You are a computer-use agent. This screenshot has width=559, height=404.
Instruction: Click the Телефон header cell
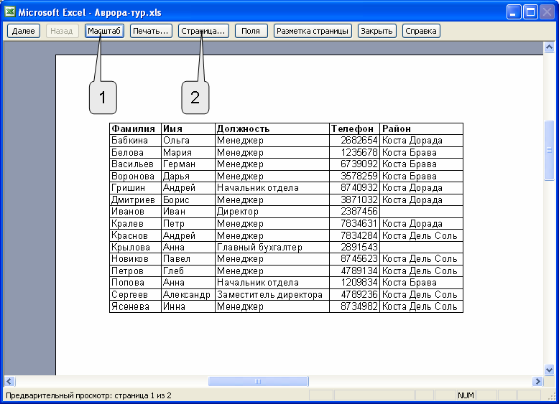[x=355, y=129]
